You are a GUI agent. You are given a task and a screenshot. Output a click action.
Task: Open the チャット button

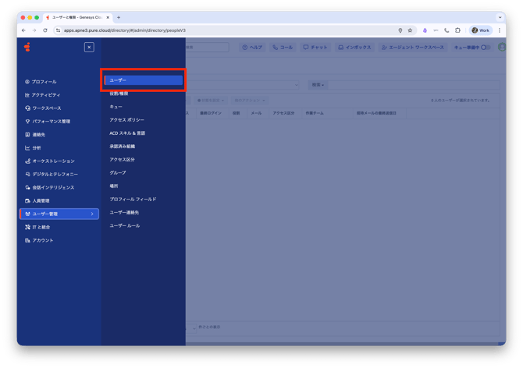[x=315, y=48]
